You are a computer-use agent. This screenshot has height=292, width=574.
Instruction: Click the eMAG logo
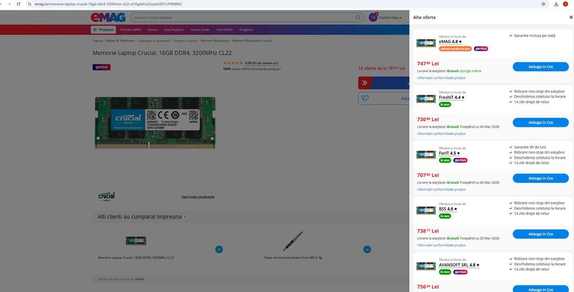tap(108, 17)
